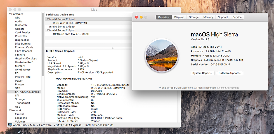The width and height of the screenshot is (274, 134).
Task: Click the Version 10.13.6 text
Action: [x=200, y=40]
